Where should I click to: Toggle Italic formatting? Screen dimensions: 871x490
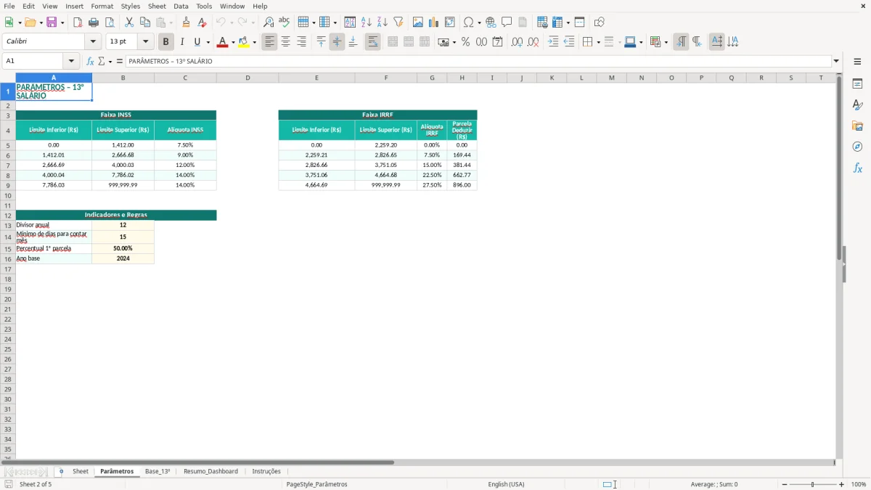point(182,42)
